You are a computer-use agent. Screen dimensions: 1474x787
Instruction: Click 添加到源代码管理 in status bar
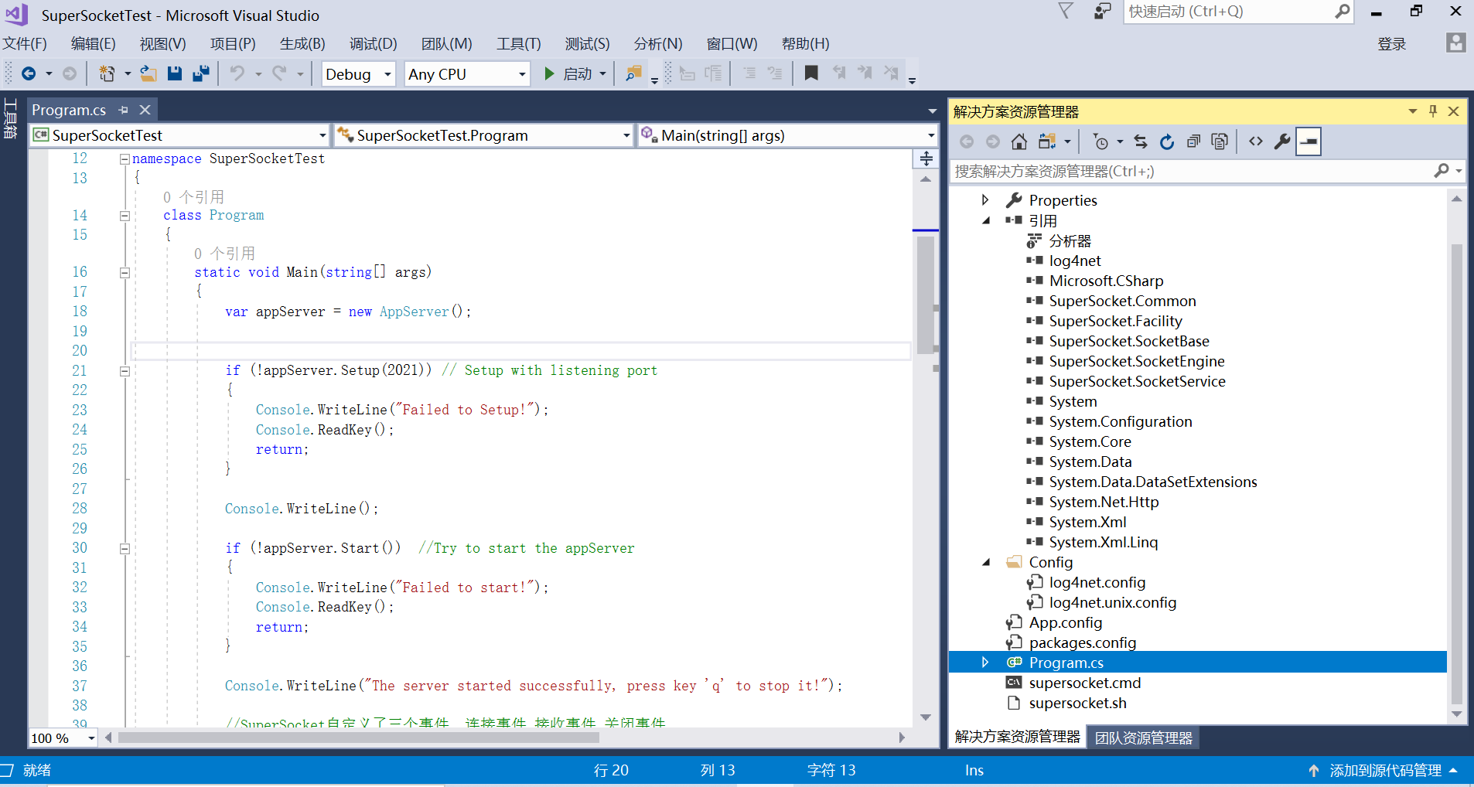1385,770
